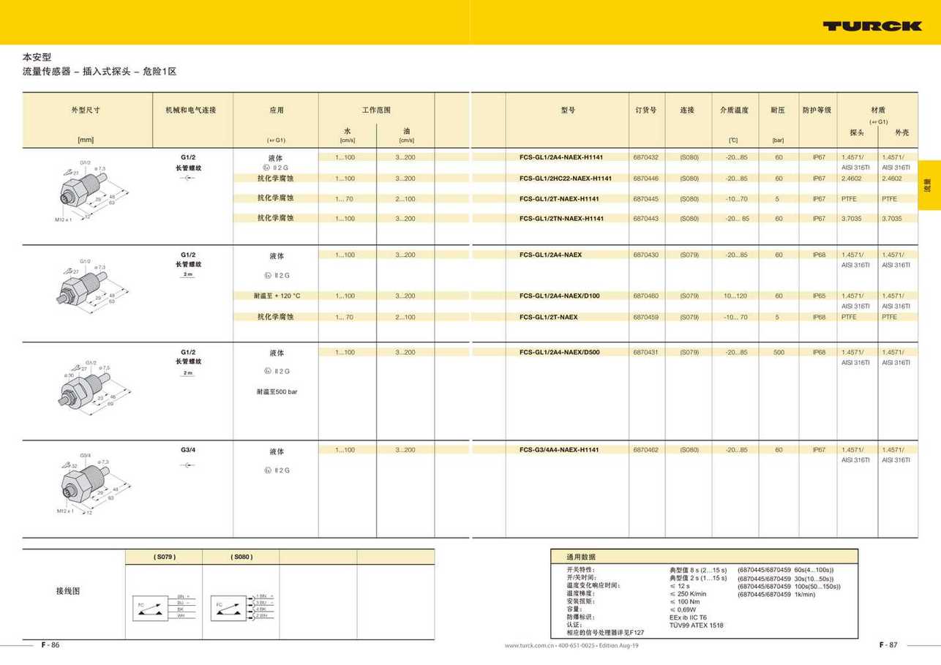
Task: Click the Ex II 2 G mark above 耐温至500 bar
Action: click(x=277, y=372)
